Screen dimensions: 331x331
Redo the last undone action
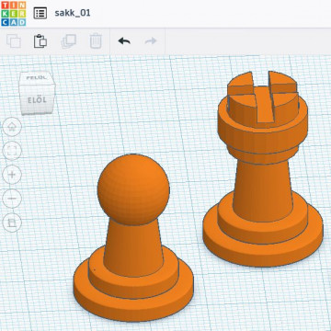(x=151, y=41)
